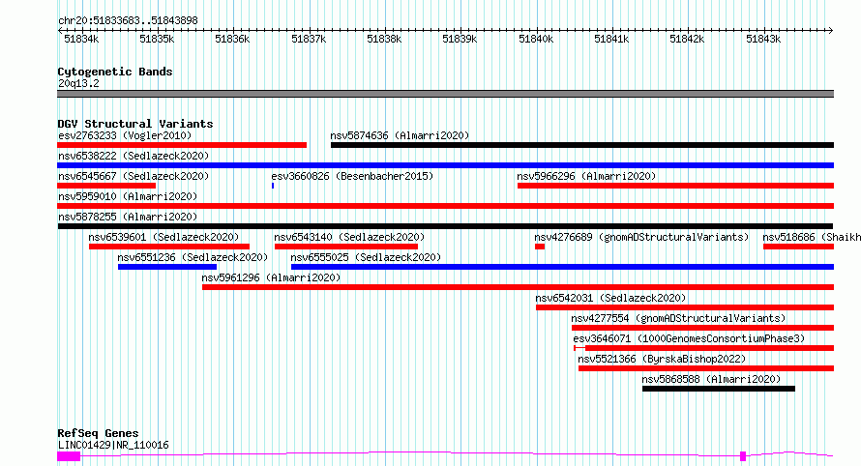The height and width of the screenshot is (466, 861).
Task: Click the blue bar under nsv6555025
Action: 562,267
